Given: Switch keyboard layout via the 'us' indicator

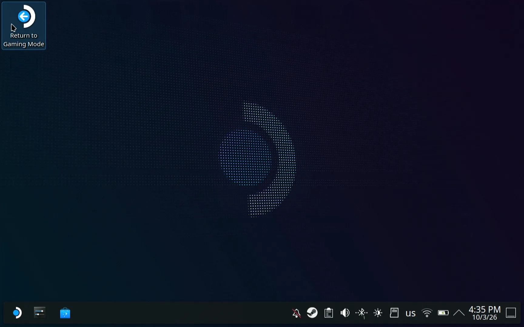Looking at the screenshot, I should click(411, 313).
